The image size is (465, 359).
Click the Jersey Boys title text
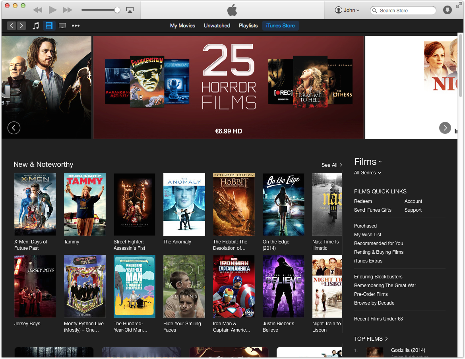(27, 323)
